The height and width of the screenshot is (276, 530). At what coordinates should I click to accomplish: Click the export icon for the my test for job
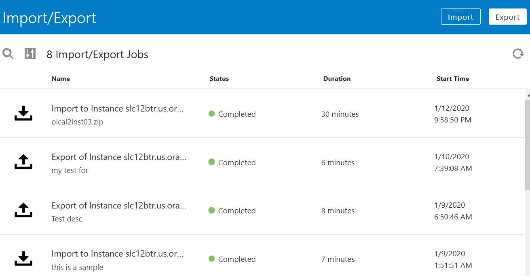pos(23,162)
